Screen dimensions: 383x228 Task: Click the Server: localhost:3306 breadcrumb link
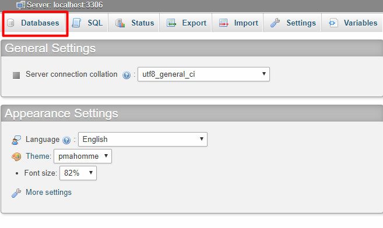coord(65,5)
